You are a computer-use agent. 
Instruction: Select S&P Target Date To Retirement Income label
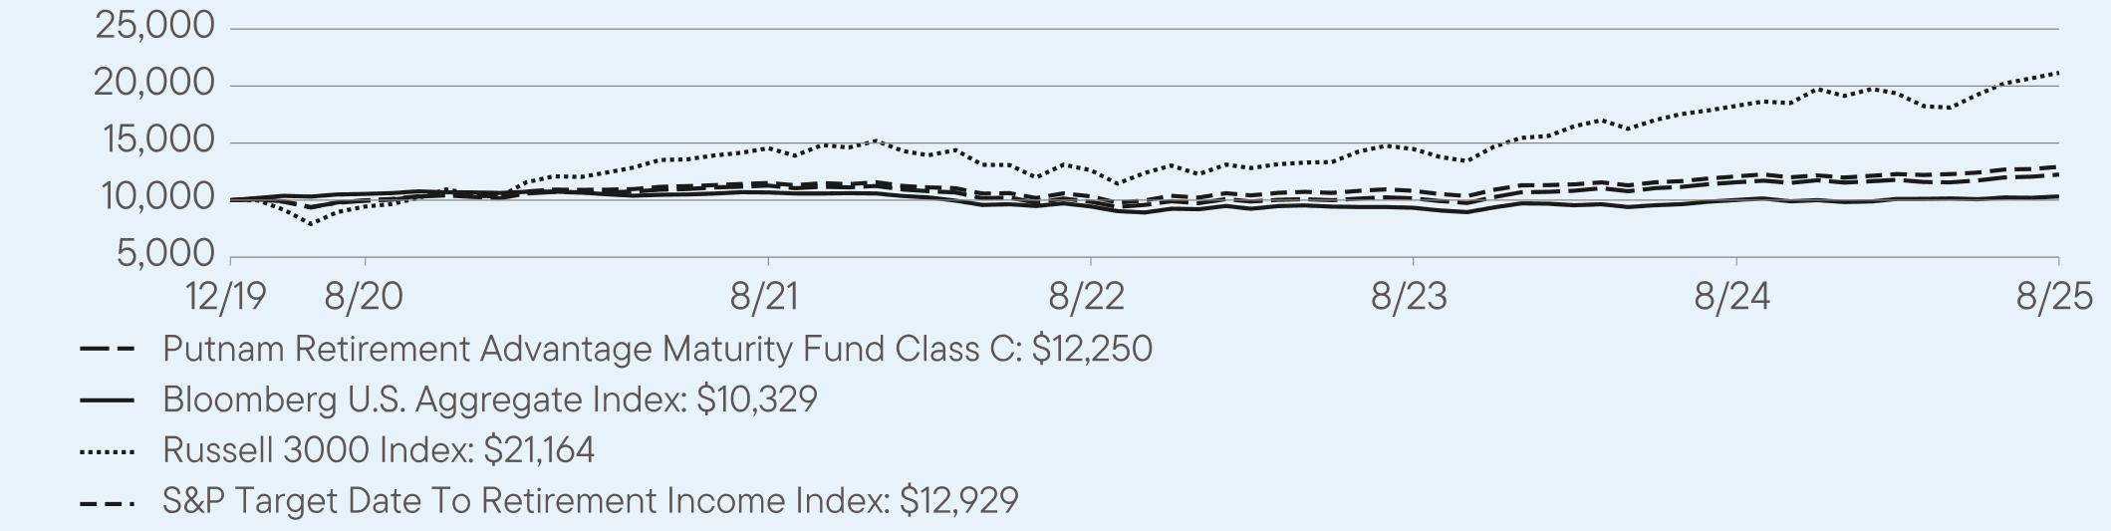coord(590,500)
